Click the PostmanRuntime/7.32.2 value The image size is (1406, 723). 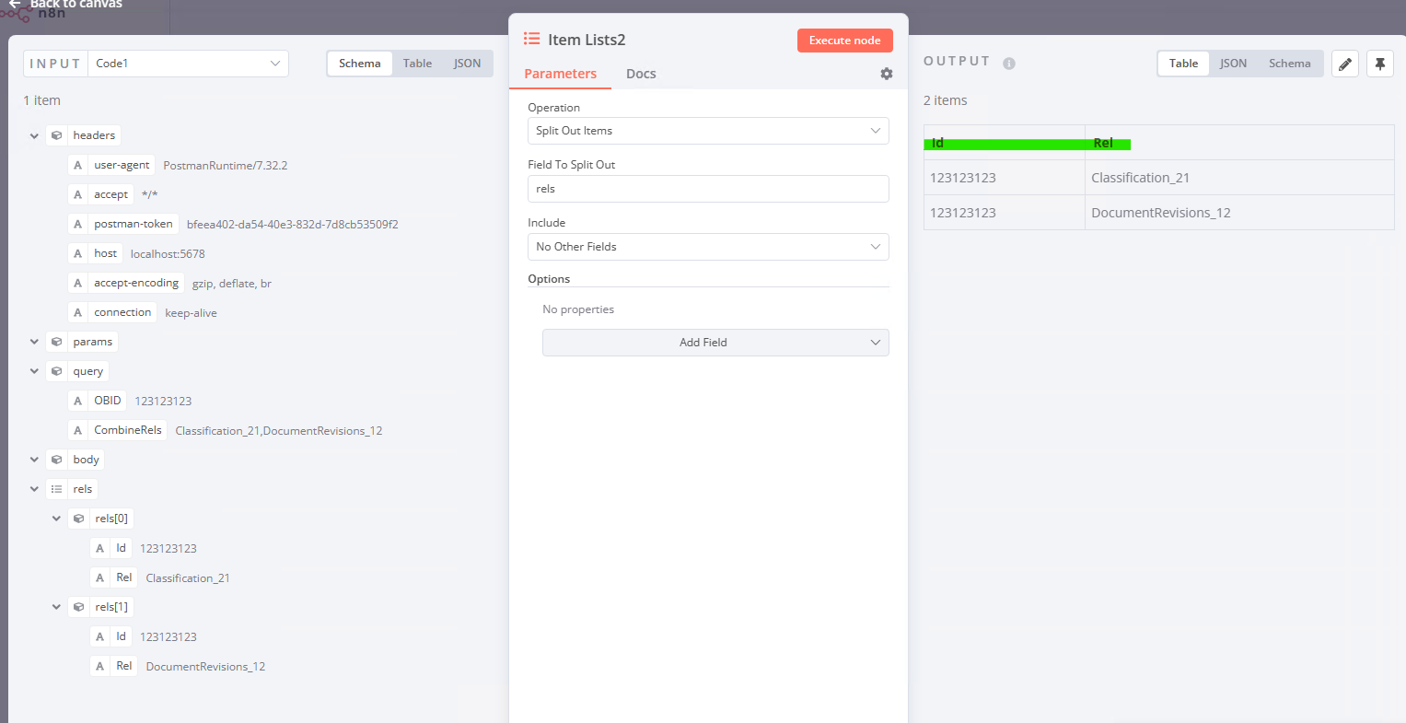tap(226, 166)
